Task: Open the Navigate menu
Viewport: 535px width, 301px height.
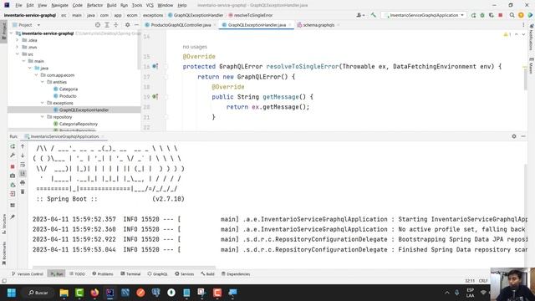Action: pos(59,5)
